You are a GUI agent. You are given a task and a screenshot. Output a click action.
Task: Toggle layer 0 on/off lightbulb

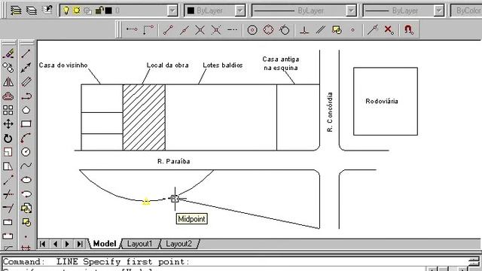66,11
